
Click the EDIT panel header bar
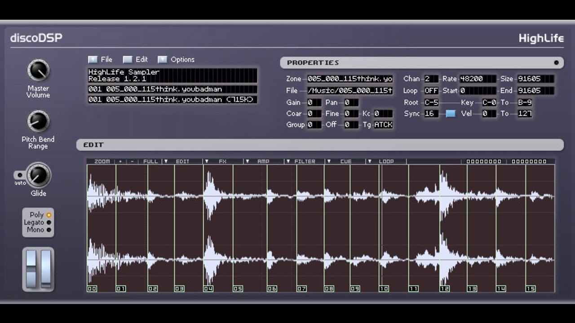(x=320, y=145)
